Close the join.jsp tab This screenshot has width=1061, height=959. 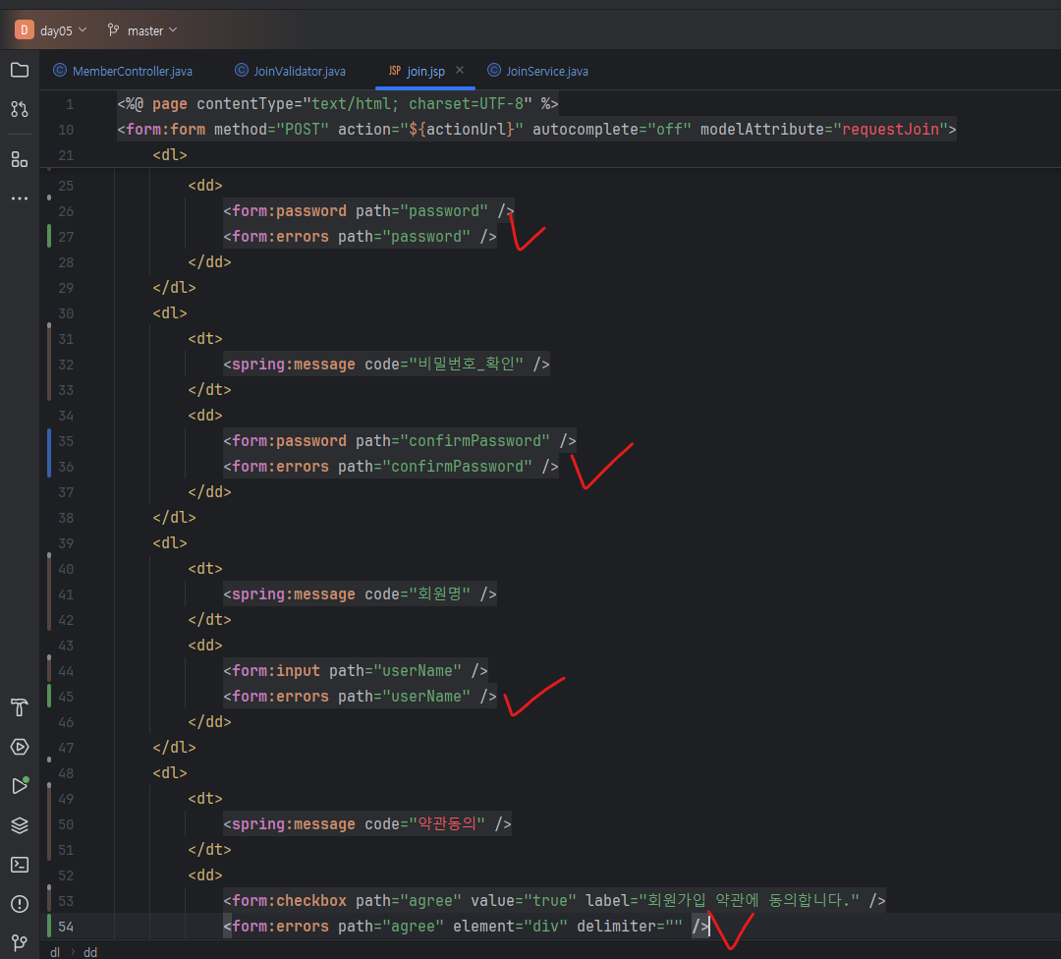(x=460, y=70)
